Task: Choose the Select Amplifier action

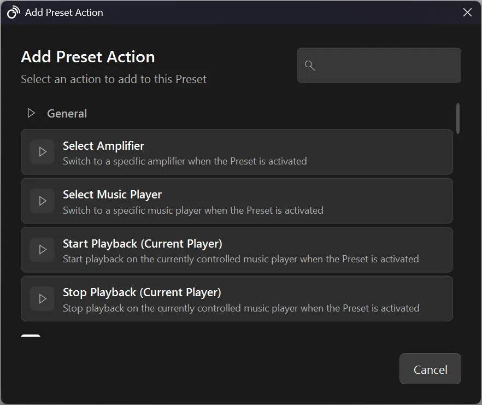Action: pos(237,152)
